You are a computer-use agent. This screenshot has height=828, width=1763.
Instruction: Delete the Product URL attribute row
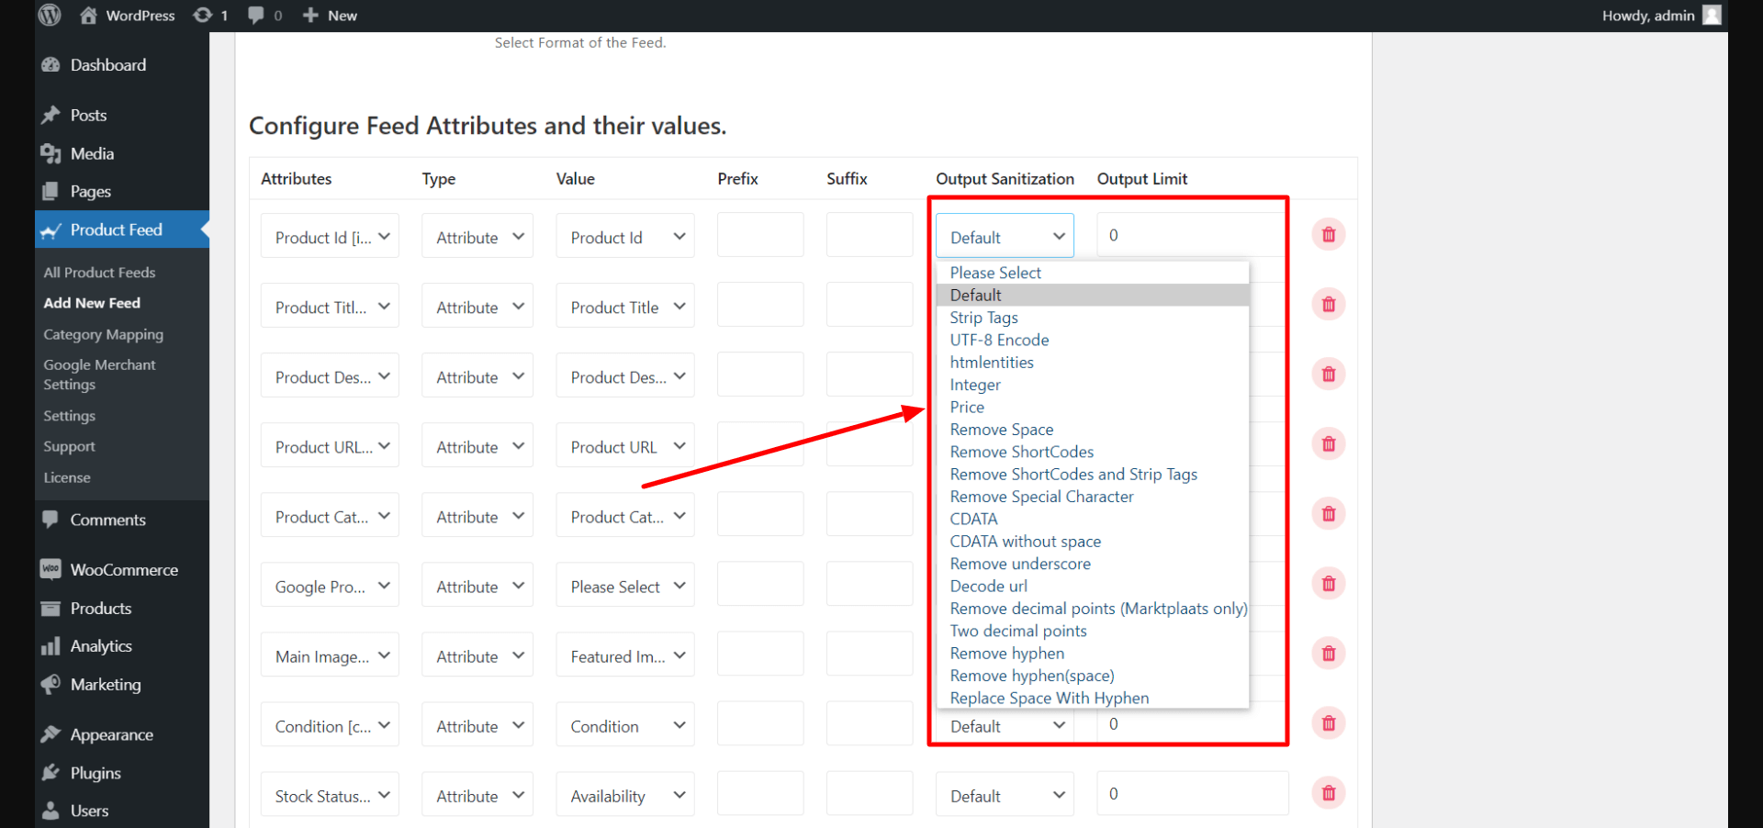(1329, 444)
